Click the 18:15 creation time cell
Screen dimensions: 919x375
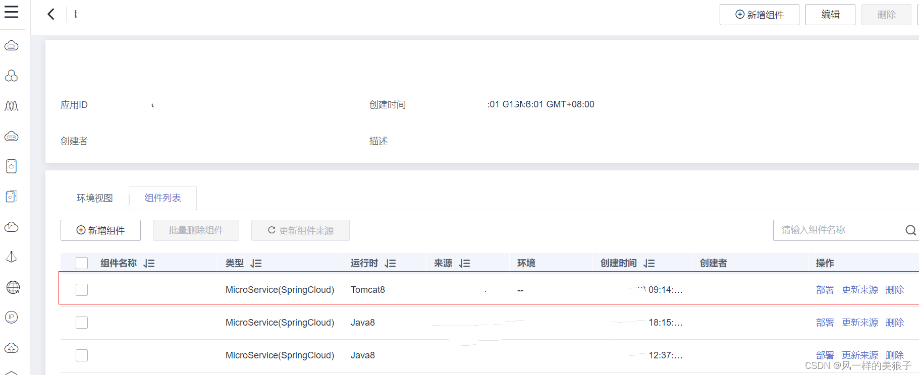coord(665,323)
